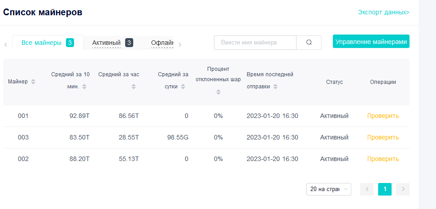The image size is (436, 209).
Task: Sort by Майнер column arrows
Action: pyautogui.click(x=33, y=82)
